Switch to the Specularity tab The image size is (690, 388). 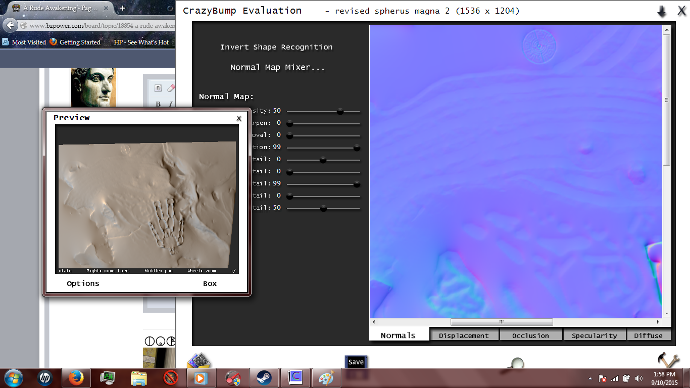pyautogui.click(x=595, y=335)
